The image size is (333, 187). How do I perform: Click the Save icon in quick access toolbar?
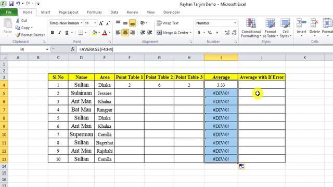[11, 4]
